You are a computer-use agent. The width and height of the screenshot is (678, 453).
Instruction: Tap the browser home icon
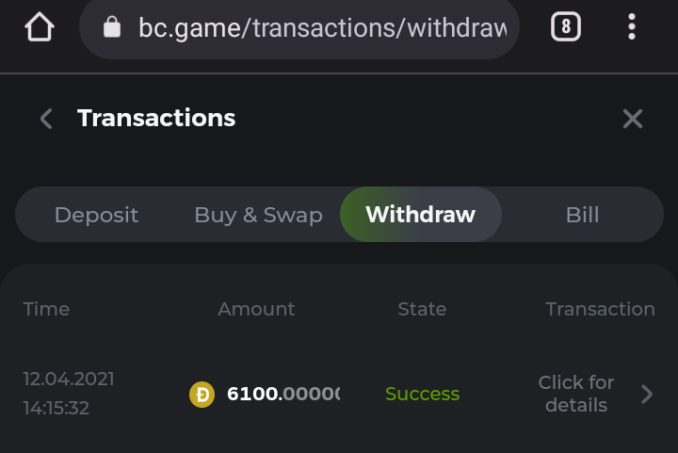click(40, 27)
